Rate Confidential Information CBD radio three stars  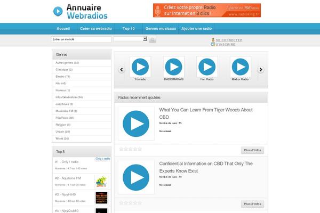coord(131,203)
